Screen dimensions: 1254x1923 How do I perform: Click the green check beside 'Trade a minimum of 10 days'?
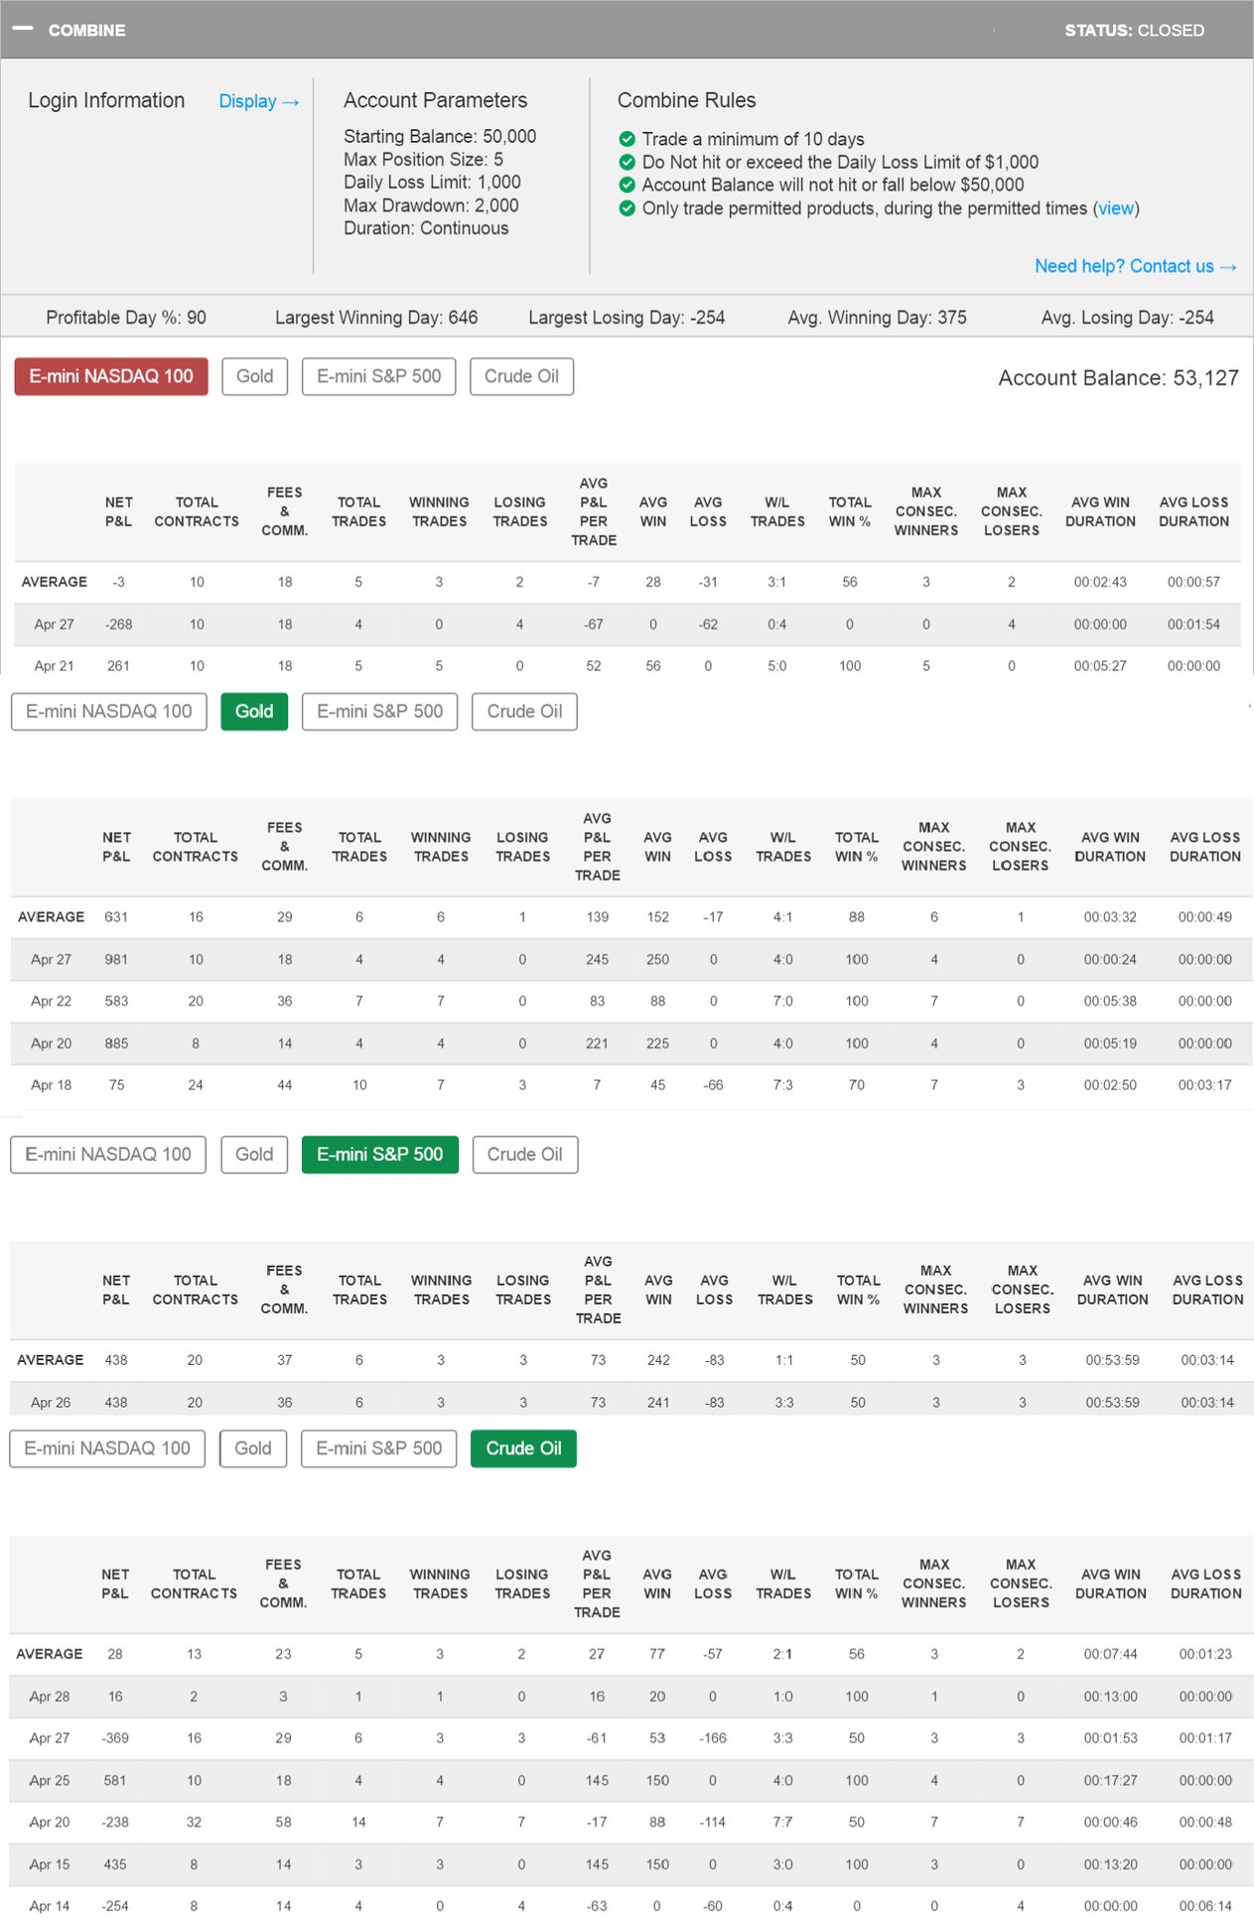click(627, 139)
